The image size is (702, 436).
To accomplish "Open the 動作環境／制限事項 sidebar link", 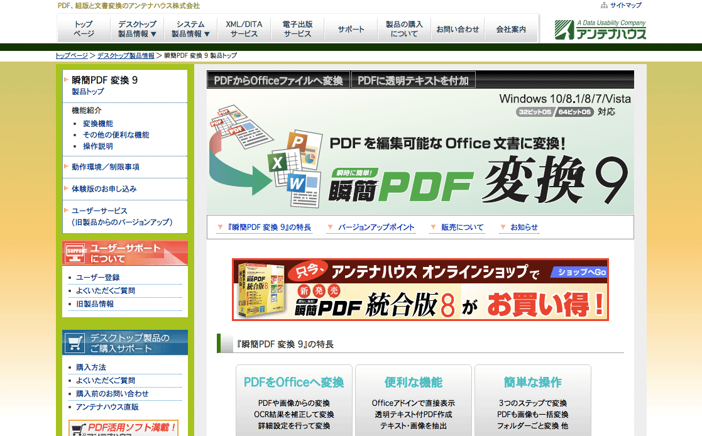I will coord(106,167).
